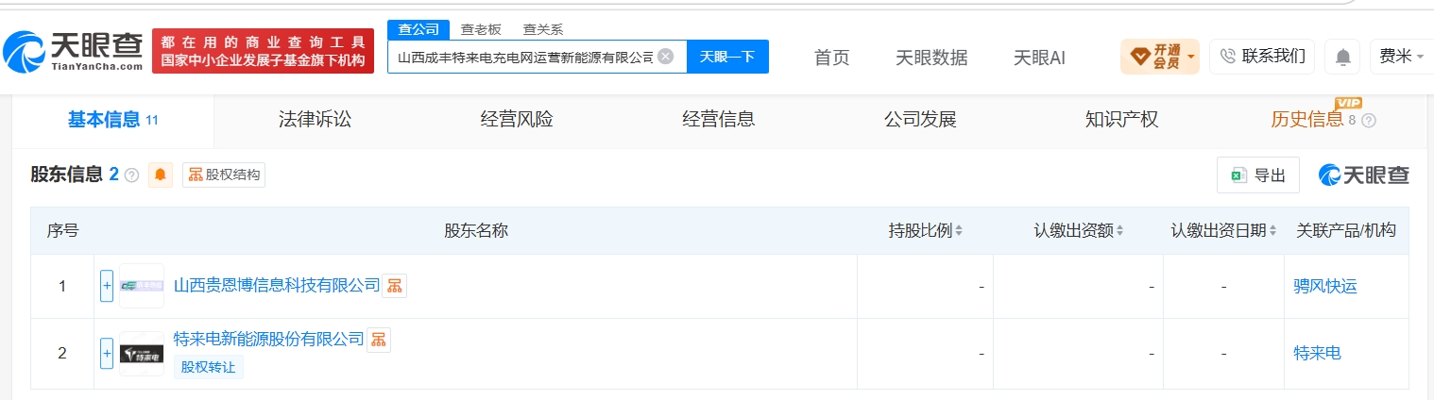Screen dimensions: 1434x400
Task: Open equity structure icon next to 特来电新能源股份有限公司
Action: pyautogui.click(x=378, y=340)
